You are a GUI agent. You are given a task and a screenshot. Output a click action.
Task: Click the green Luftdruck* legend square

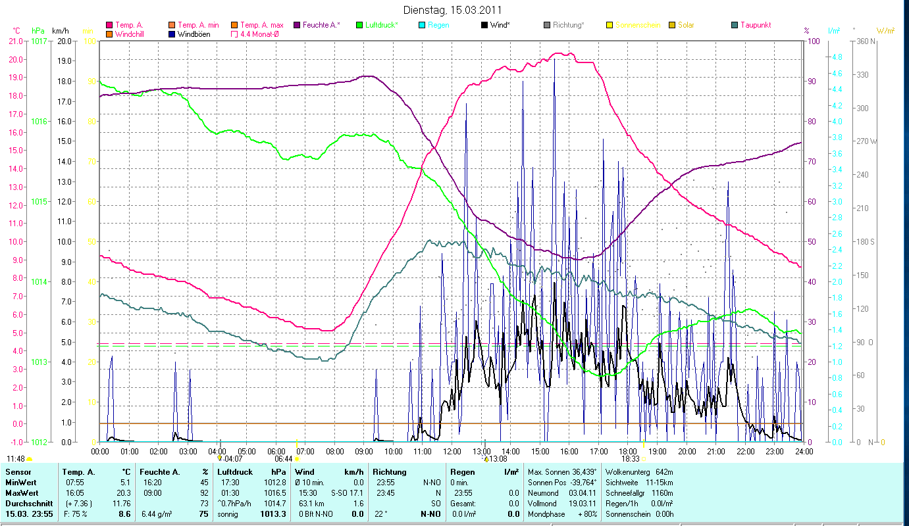pyautogui.click(x=359, y=25)
